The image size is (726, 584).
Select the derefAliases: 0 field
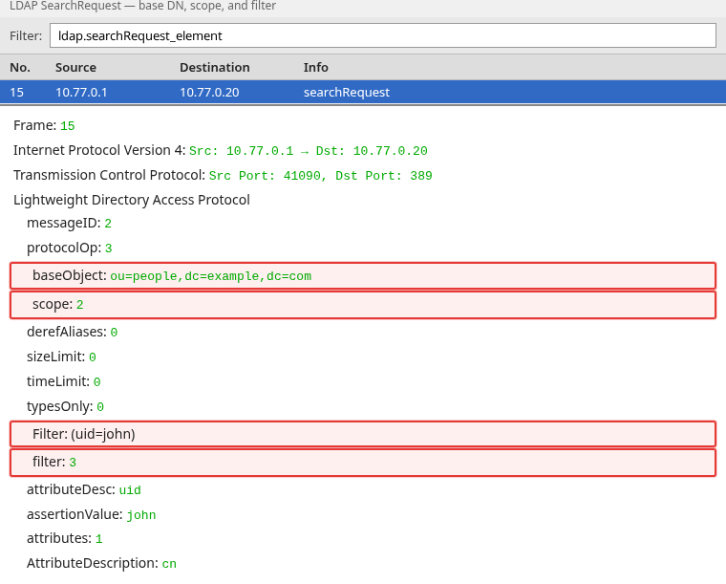(73, 332)
